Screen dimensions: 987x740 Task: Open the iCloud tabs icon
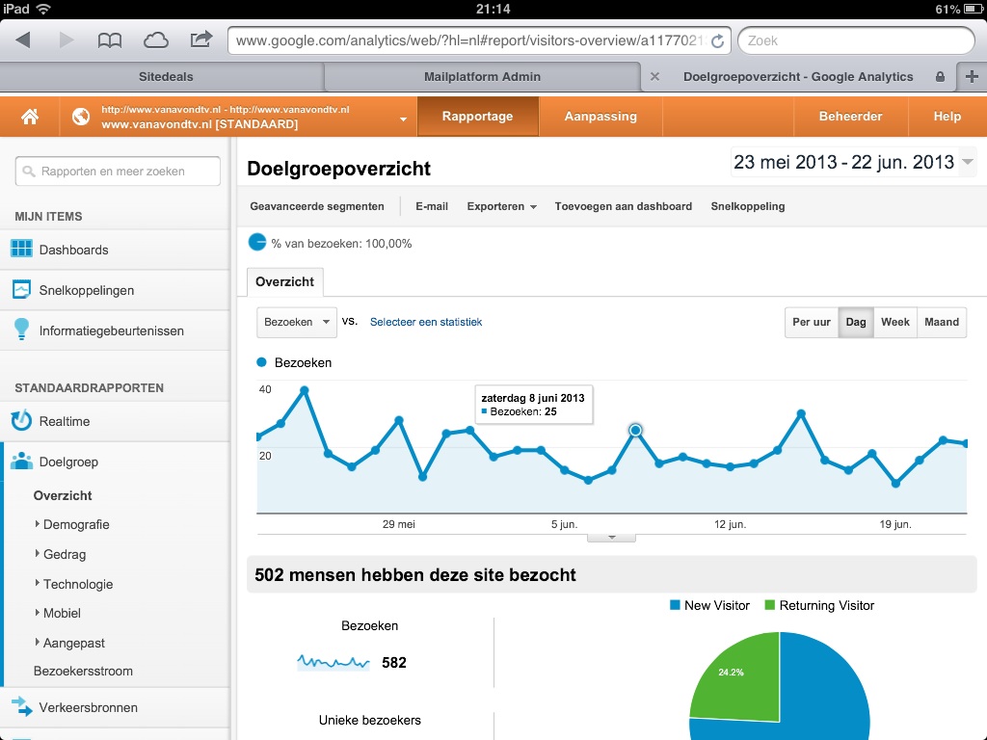[155, 40]
